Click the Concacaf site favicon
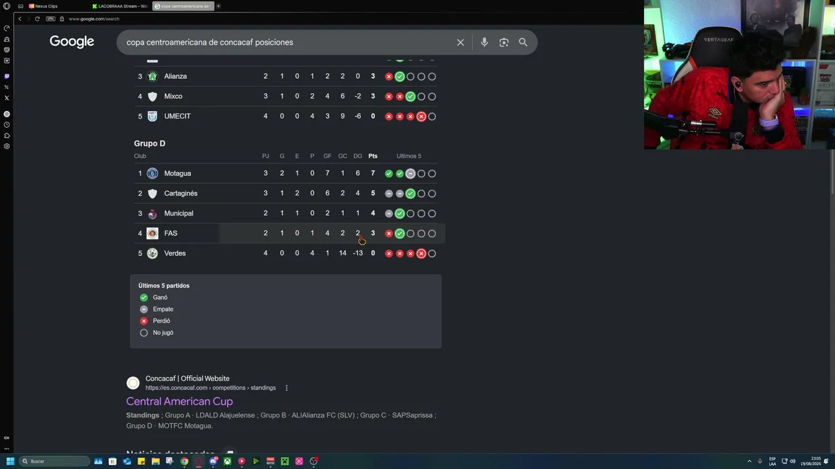Image resolution: width=835 pixels, height=469 pixels. click(x=133, y=383)
